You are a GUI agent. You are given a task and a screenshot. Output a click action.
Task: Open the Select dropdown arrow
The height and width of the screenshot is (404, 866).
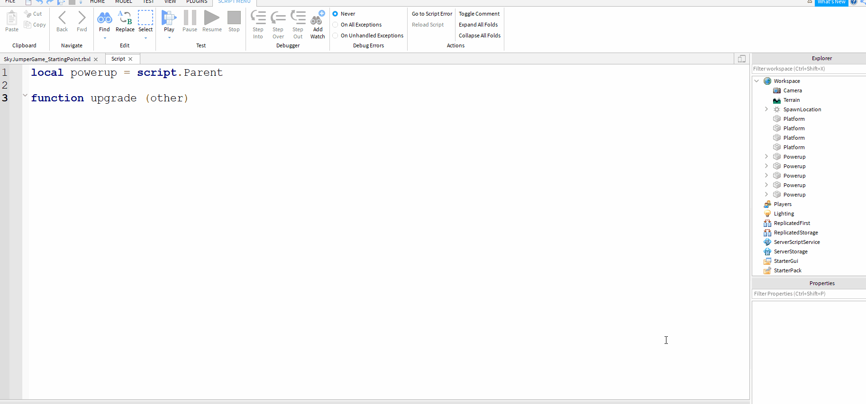pyautogui.click(x=146, y=38)
